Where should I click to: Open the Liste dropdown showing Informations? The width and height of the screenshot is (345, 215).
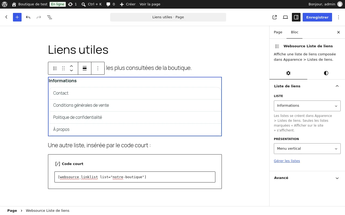307,106
